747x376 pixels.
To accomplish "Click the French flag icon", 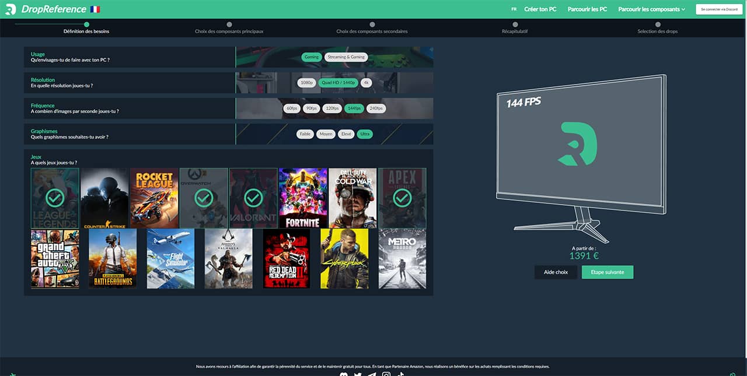I will click(x=95, y=9).
